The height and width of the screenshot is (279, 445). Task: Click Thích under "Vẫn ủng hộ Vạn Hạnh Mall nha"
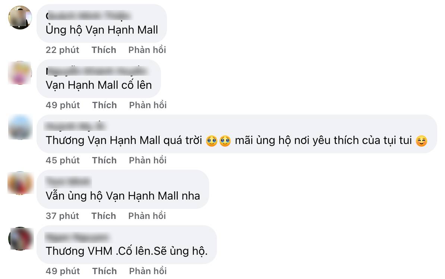pos(104,216)
